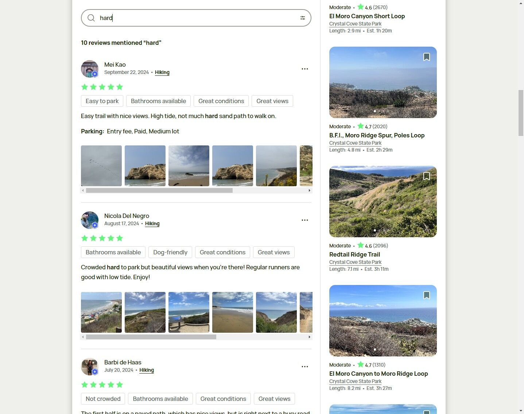Open first photo in Mei Kao's review
This screenshot has width=524, height=414.
click(x=101, y=166)
